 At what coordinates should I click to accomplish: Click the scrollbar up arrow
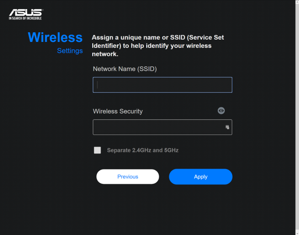point(297,2)
